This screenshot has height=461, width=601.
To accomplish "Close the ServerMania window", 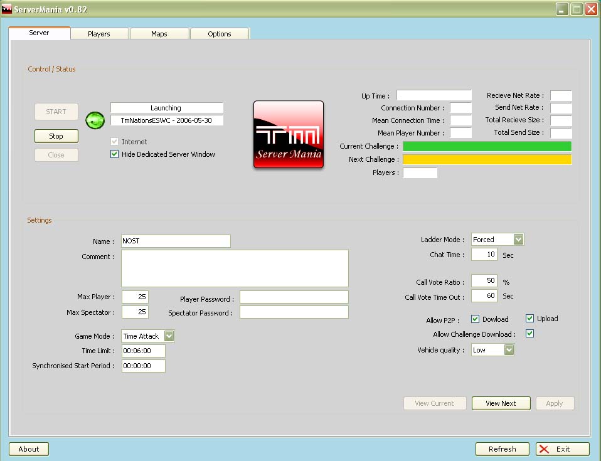I will [591, 9].
